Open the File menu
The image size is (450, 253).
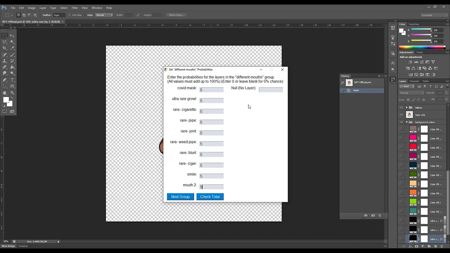point(13,8)
